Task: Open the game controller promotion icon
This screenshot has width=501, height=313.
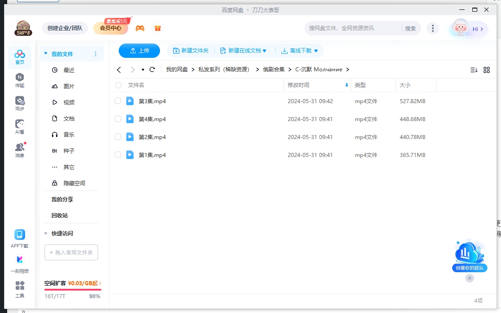Action: pyautogui.click(x=139, y=28)
